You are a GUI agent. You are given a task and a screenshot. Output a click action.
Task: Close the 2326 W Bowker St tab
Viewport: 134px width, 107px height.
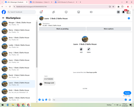point(77,2)
